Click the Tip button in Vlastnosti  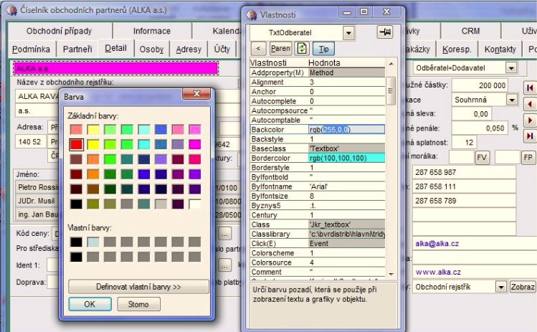[323, 49]
